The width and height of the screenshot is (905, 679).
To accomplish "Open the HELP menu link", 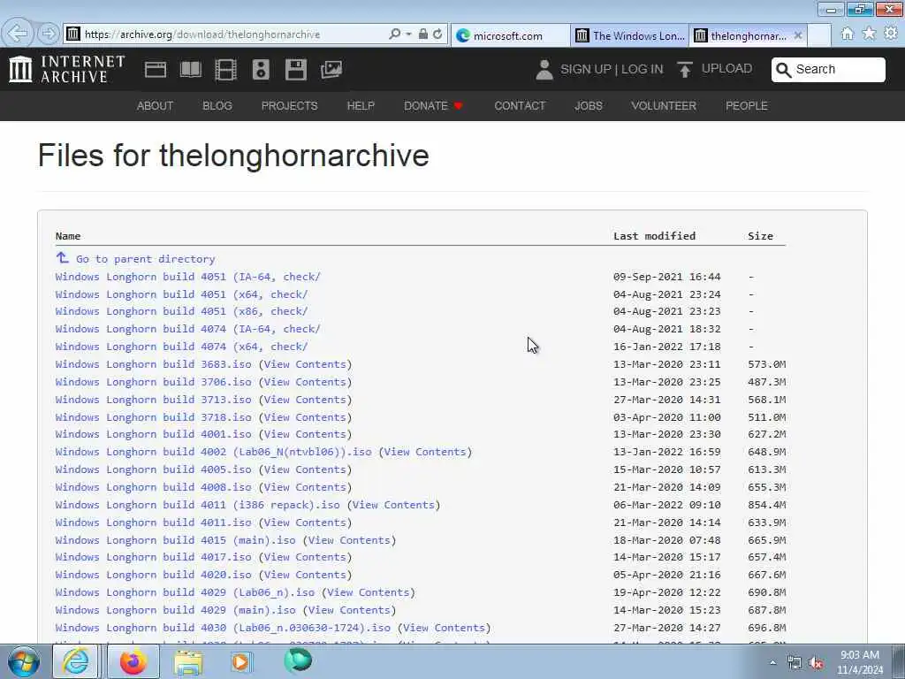I will tap(361, 106).
